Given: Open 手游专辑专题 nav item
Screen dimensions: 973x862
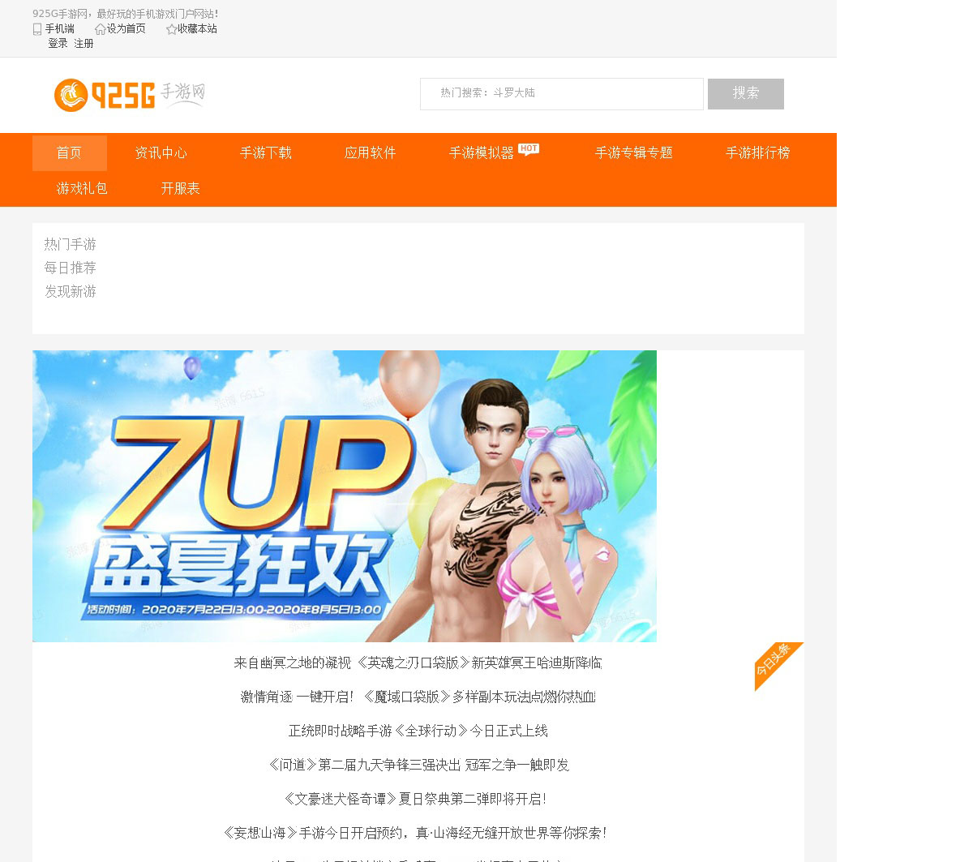Looking at the screenshot, I should tap(634, 153).
